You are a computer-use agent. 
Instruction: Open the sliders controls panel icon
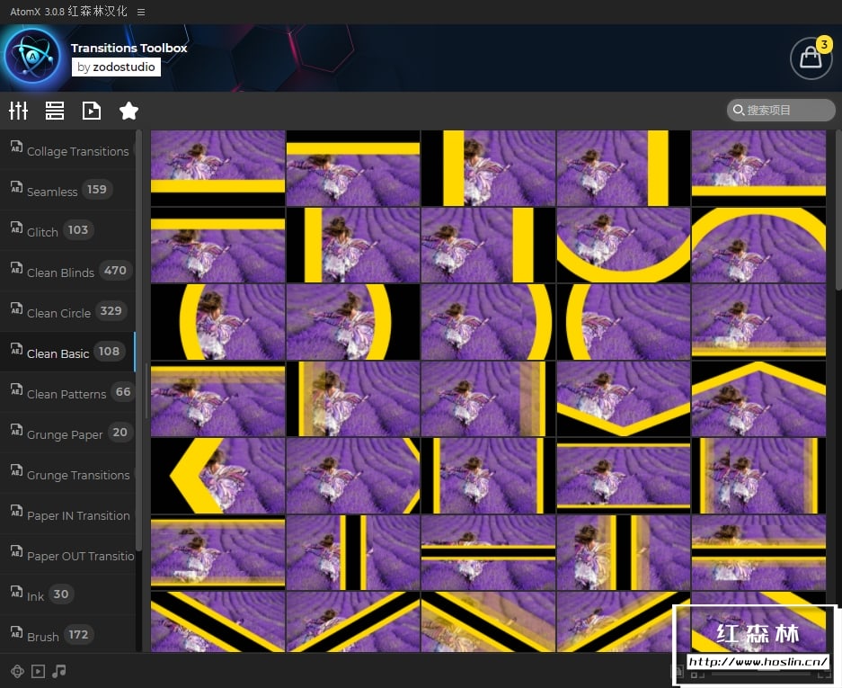tap(18, 111)
